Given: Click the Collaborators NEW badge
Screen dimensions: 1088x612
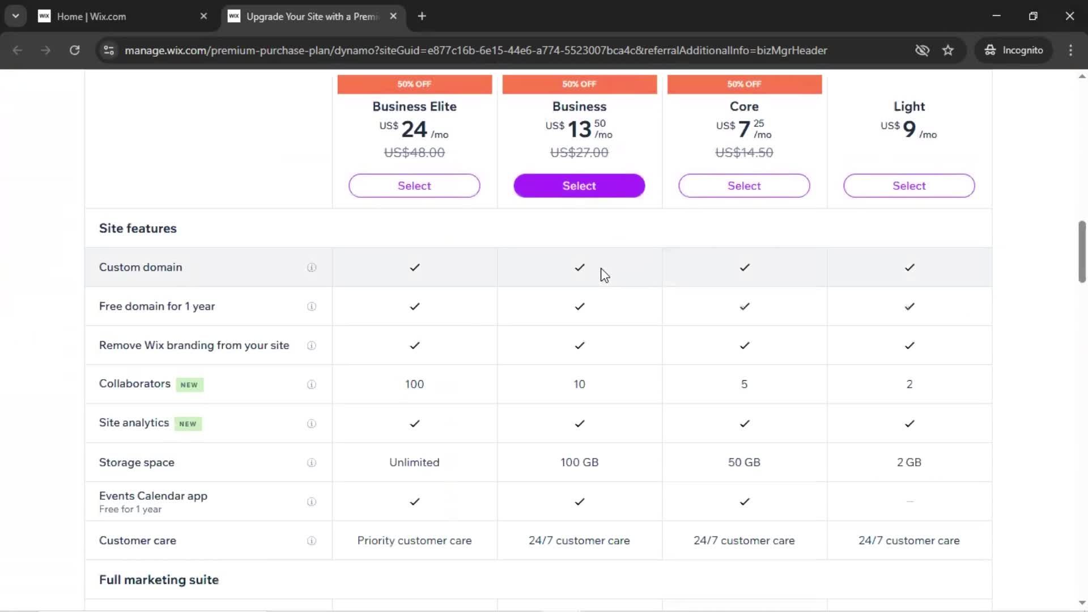Looking at the screenshot, I should coord(189,385).
